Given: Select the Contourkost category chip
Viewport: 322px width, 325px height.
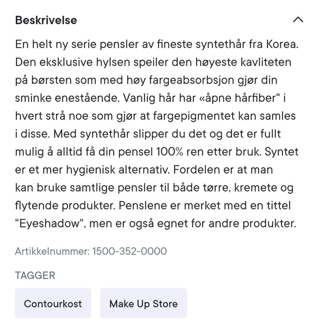Looking at the screenshot, I should tap(53, 303).
